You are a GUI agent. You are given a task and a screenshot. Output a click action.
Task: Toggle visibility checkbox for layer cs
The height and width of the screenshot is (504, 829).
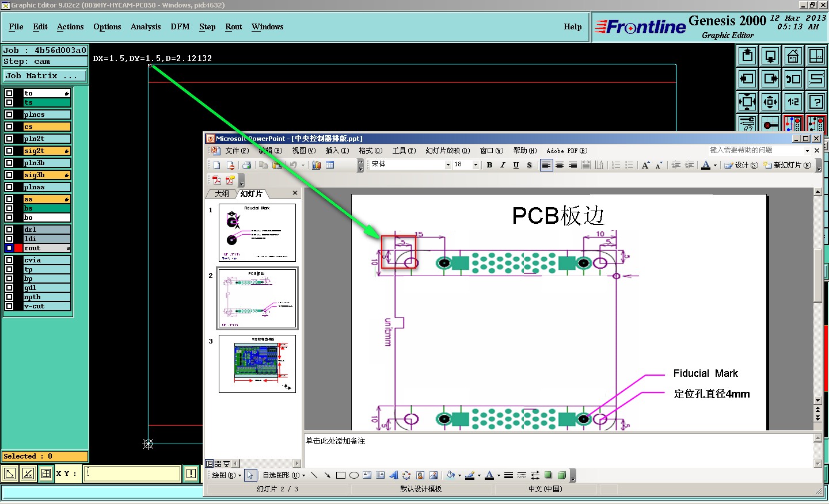pos(9,127)
